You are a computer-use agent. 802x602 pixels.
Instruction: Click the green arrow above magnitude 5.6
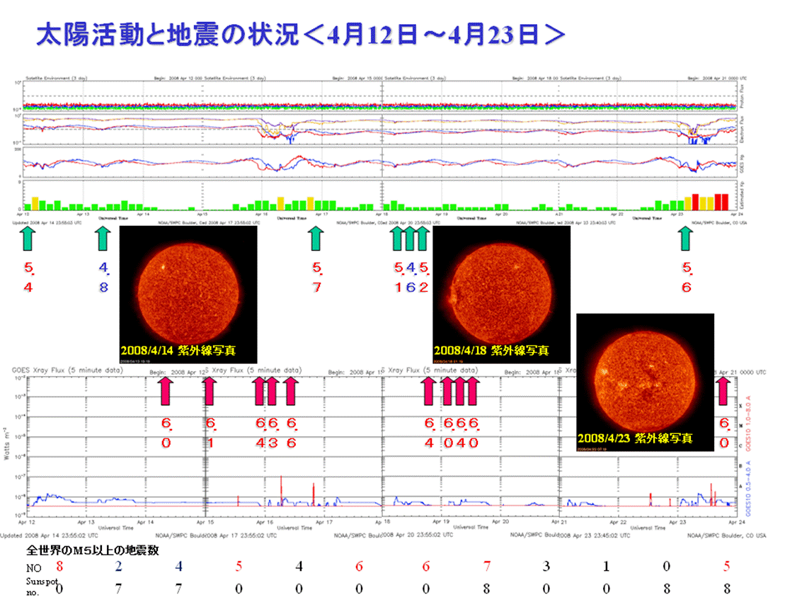(x=685, y=239)
